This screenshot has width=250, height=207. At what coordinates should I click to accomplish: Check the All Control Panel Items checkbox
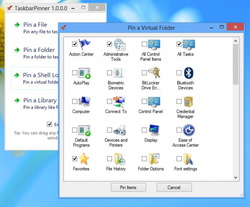[144, 44]
